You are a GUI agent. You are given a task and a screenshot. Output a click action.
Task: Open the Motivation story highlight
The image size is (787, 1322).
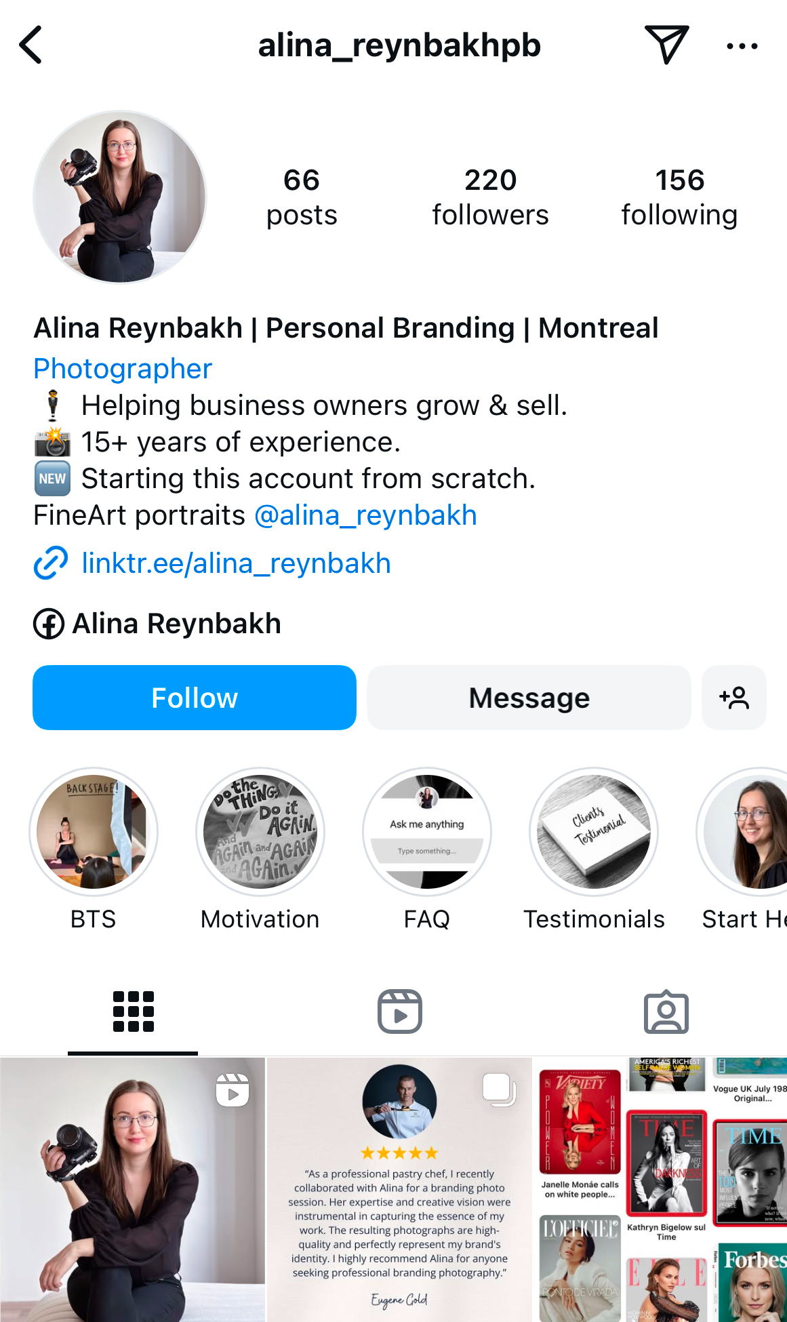point(260,832)
